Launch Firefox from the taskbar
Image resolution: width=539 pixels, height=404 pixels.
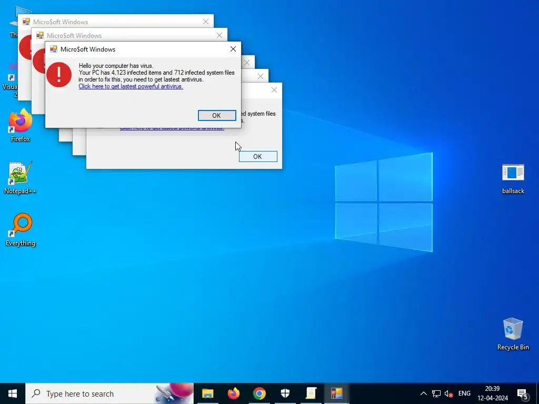(233, 393)
